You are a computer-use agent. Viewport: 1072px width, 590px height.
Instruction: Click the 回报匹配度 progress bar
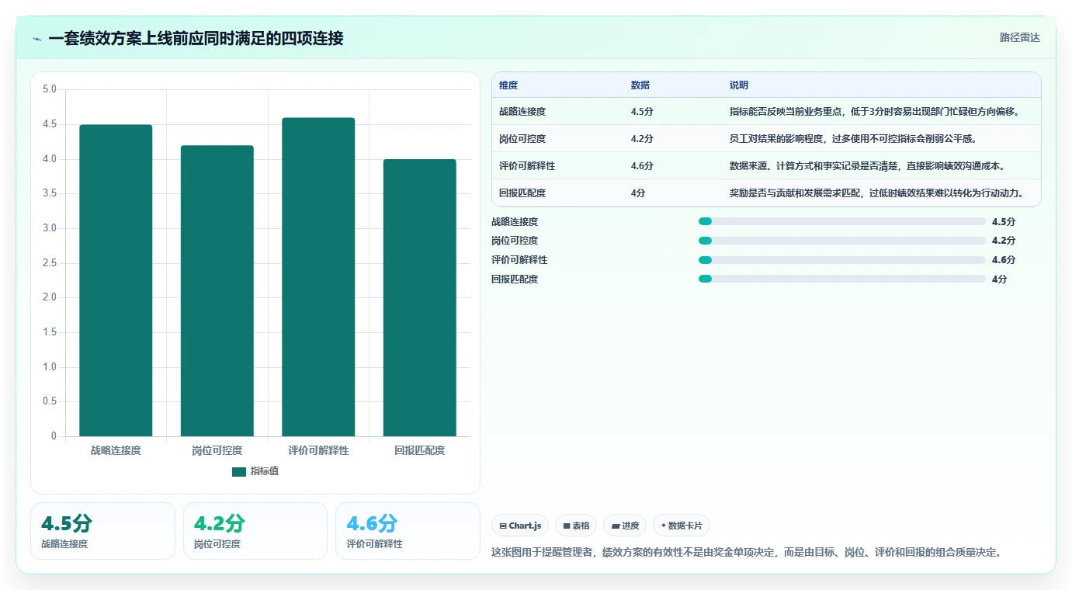(x=842, y=279)
